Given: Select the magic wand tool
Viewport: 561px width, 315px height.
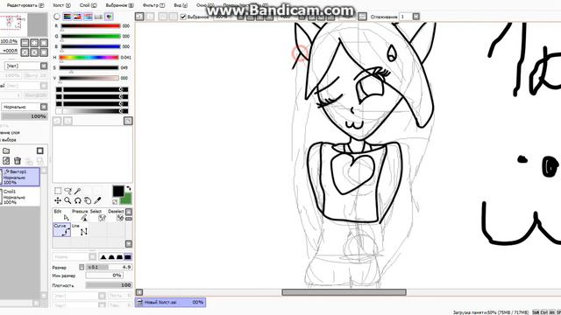Looking at the screenshot, I should coord(78,191).
